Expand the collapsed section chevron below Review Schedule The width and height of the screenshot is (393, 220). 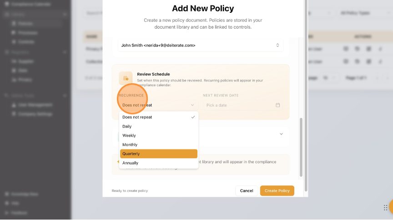point(281,134)
